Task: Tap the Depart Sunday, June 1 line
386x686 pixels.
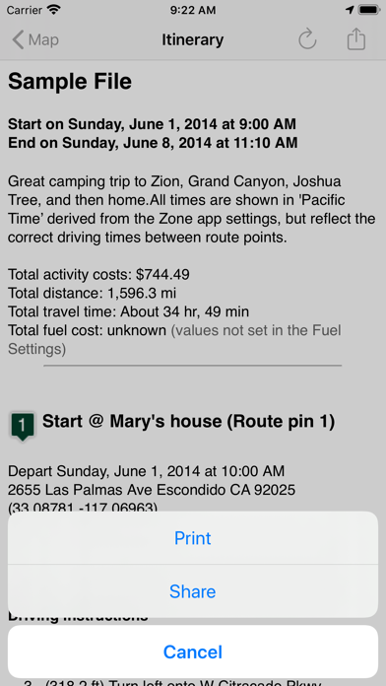Action: click(147, 471)
